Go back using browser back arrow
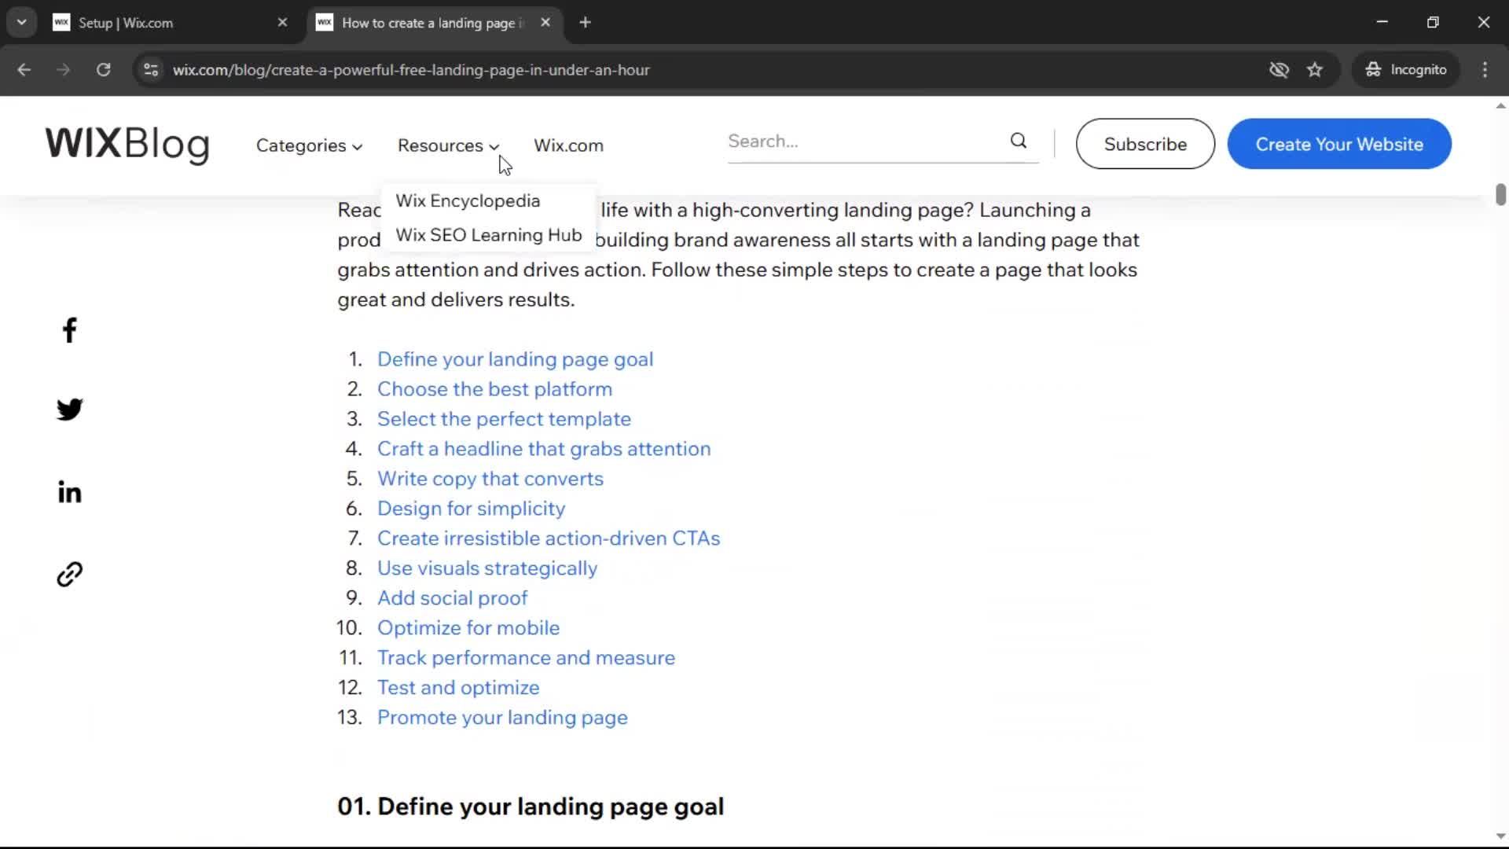The image size is (1509, 849). (x=24, y=70)
